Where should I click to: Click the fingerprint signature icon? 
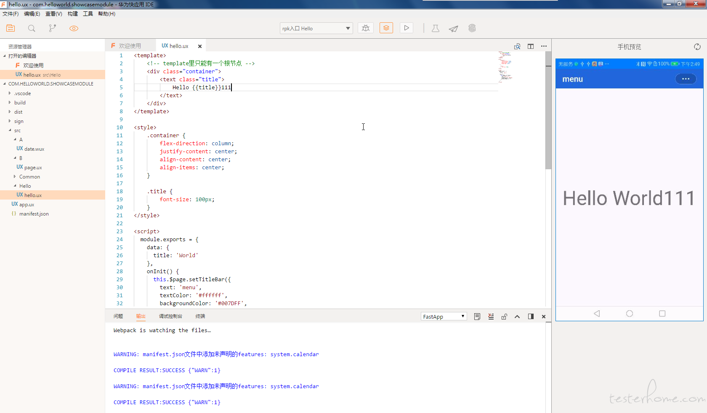[x=472, y=28]
